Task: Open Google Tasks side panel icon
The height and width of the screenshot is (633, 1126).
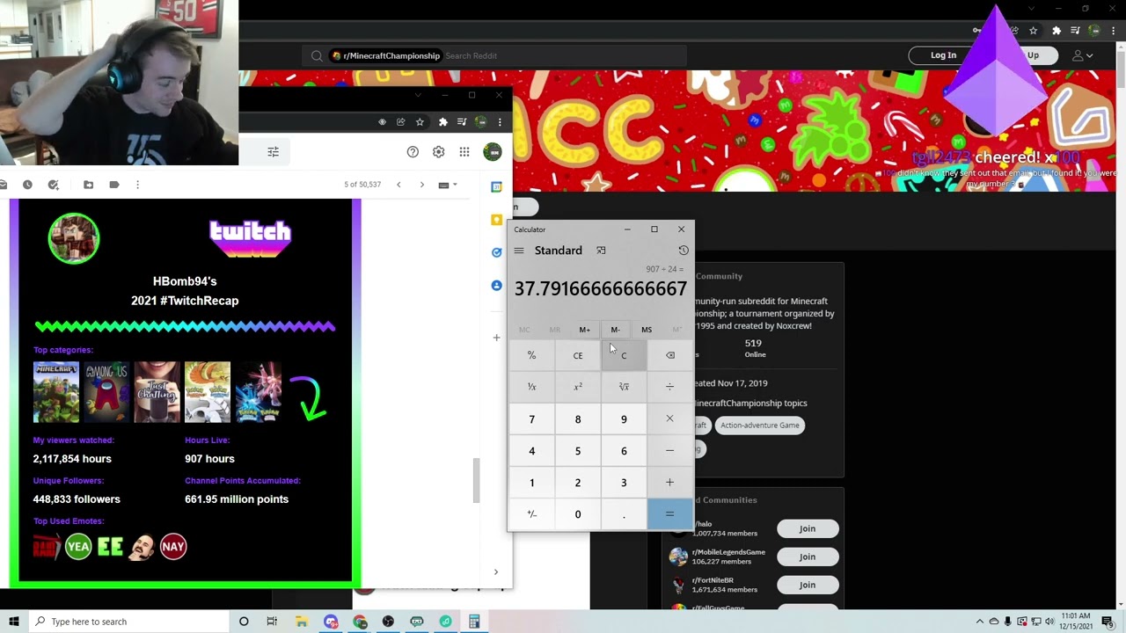Action: [496, 252]
